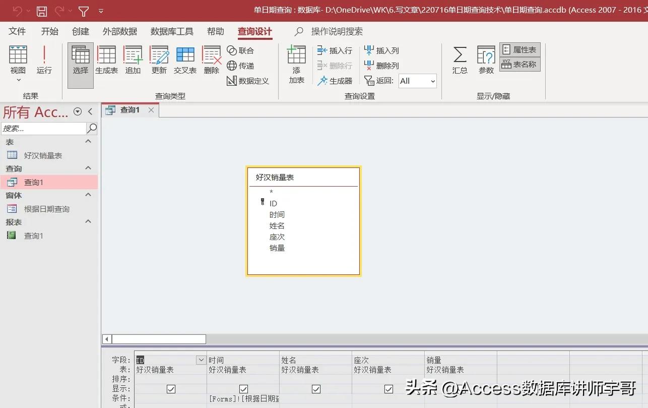Toggle display checkbox for 座次 column
Image resolution: width=648 pixels, height=408 pixels.
pos(388,389)
